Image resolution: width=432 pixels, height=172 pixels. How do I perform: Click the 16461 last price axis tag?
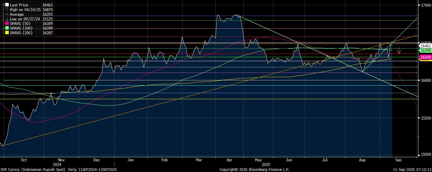click(x=425, y=46)
